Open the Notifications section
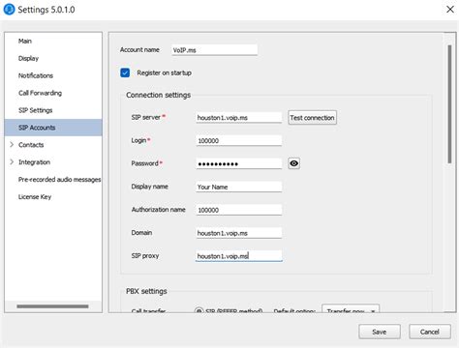 click(x=36, y=75)
